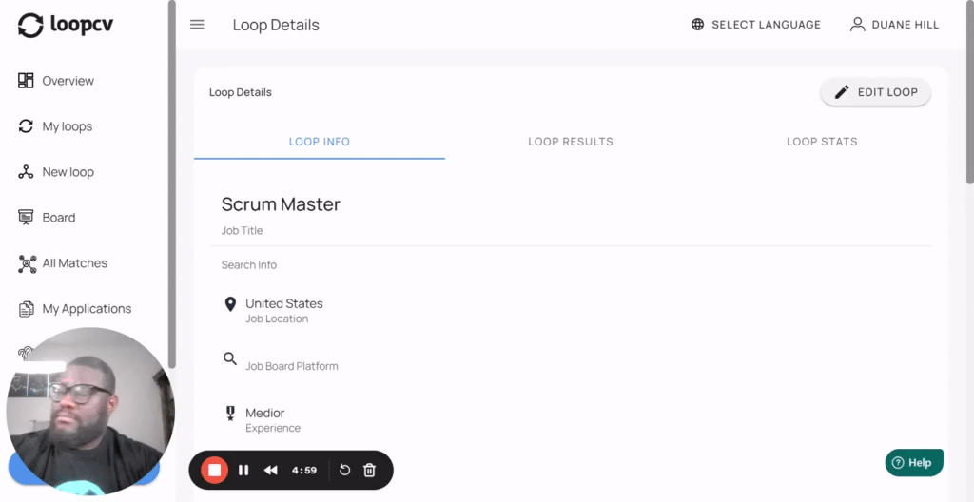Click the main page scrollbar
The width and height of the screenshot is (974, 502).
[969, 92]
